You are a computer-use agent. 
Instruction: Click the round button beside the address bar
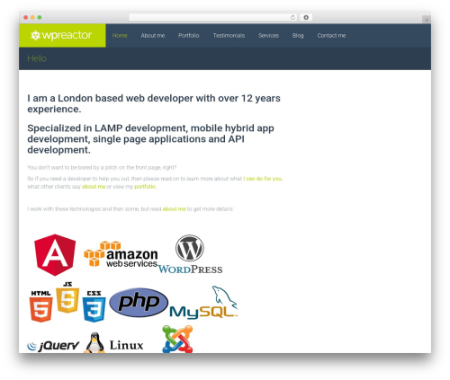point(306,17)
